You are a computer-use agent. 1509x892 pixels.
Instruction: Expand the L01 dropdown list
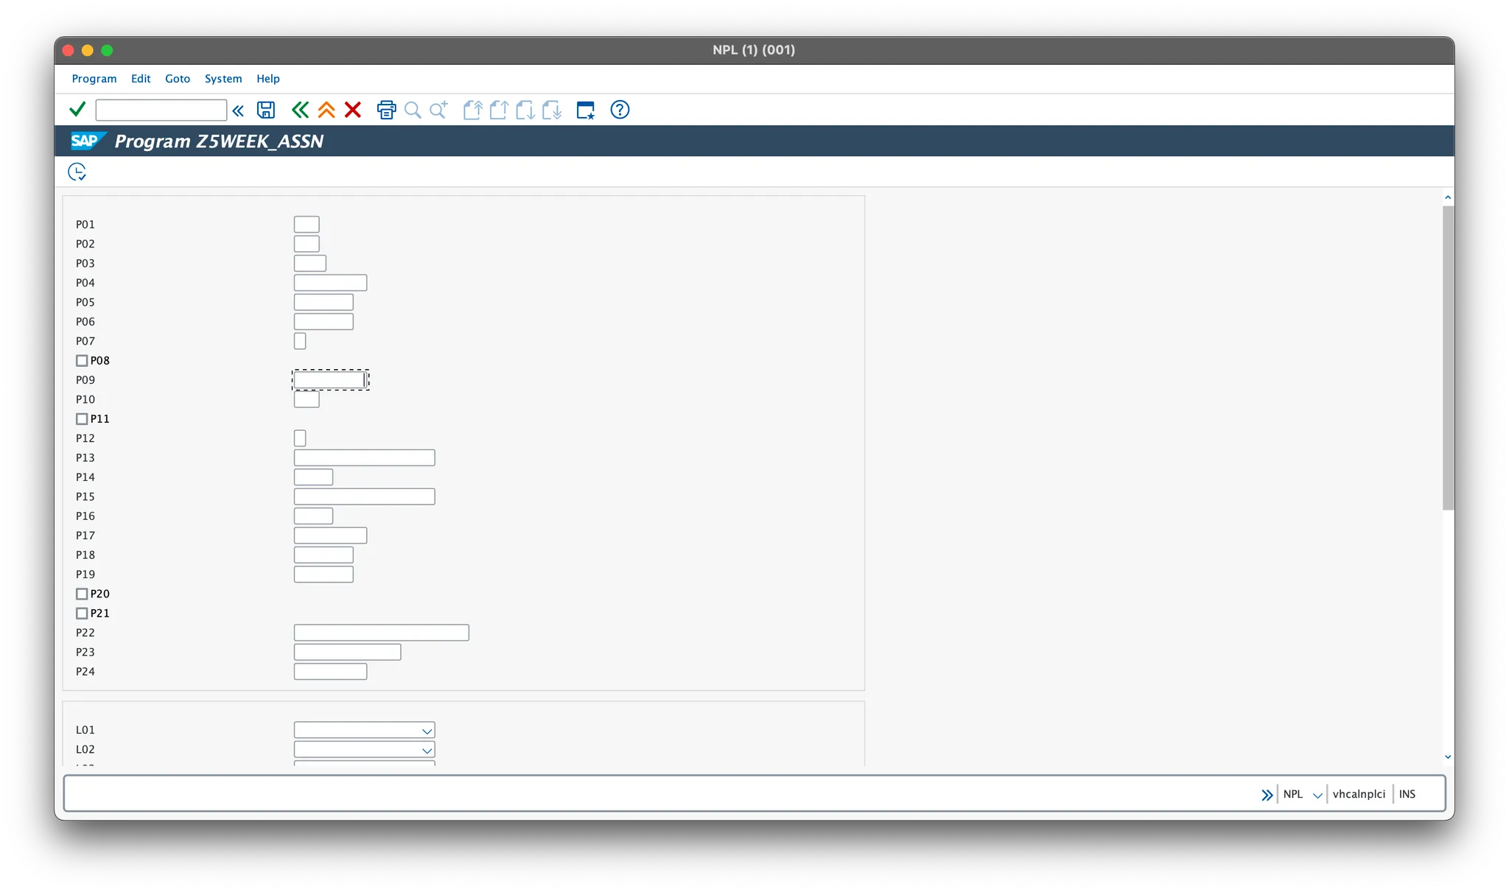[x=427, y=731]
